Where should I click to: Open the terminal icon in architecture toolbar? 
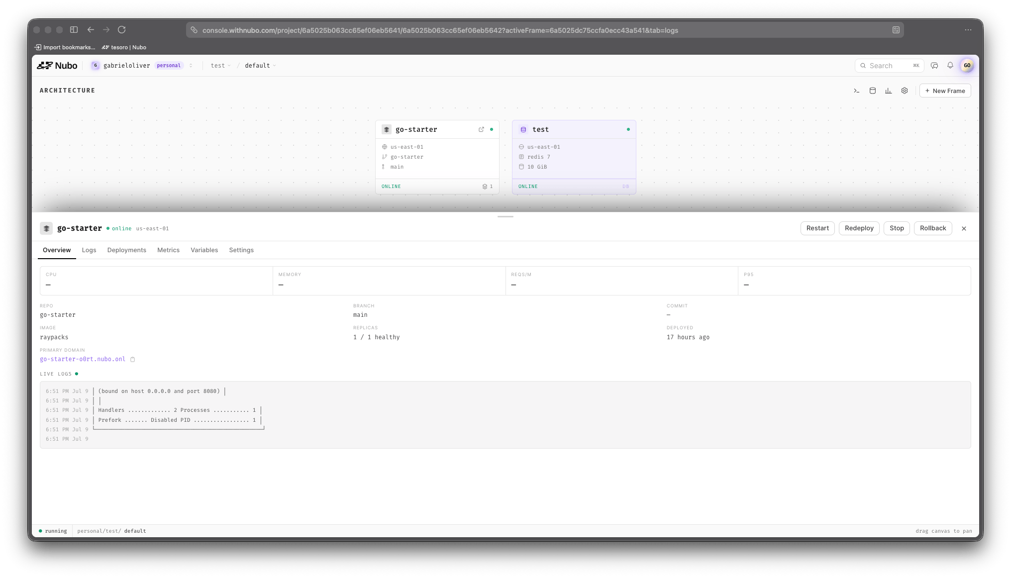point(856,91)
